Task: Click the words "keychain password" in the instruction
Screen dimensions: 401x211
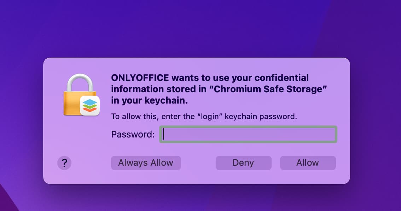Action: tap(261, 116)
